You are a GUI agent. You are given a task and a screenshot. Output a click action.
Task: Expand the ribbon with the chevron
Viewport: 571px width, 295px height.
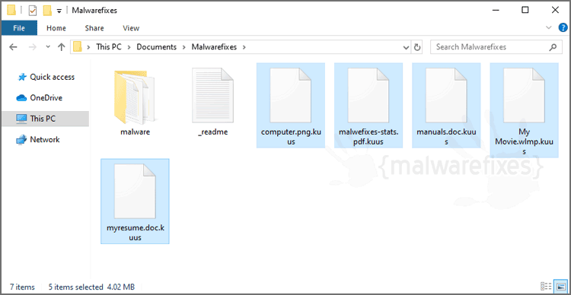[x=549, y=27]
